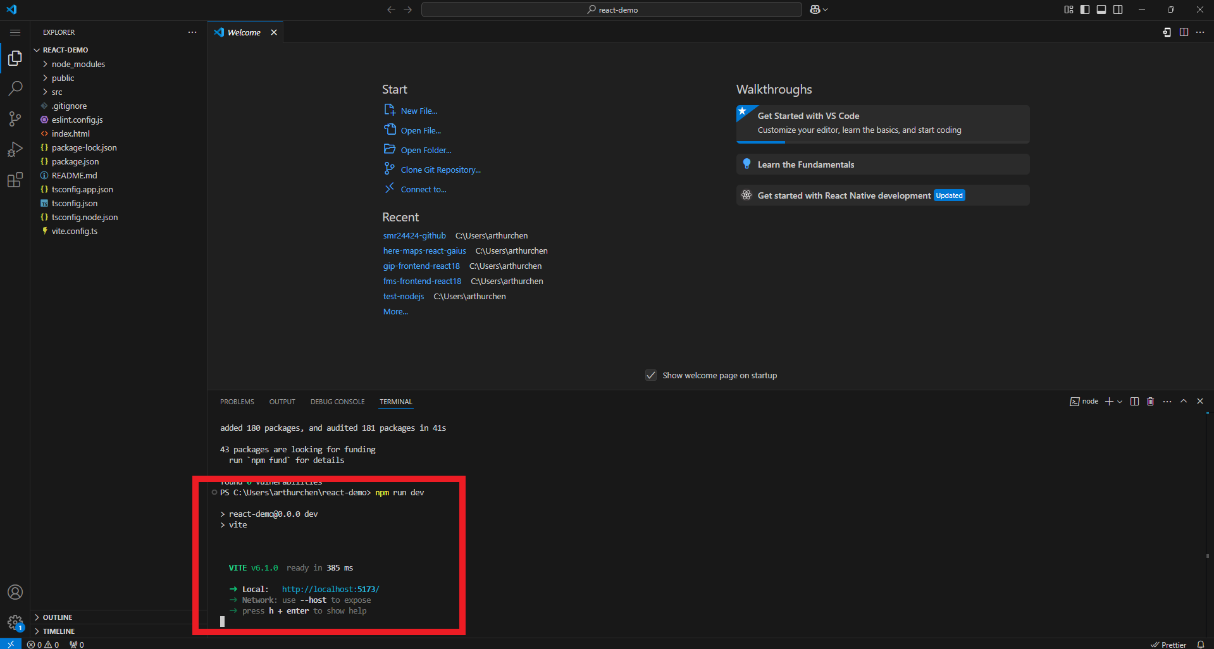Viewport: 1214px width, 649px height.
Task: Split the terminal
Action: 1134,402
